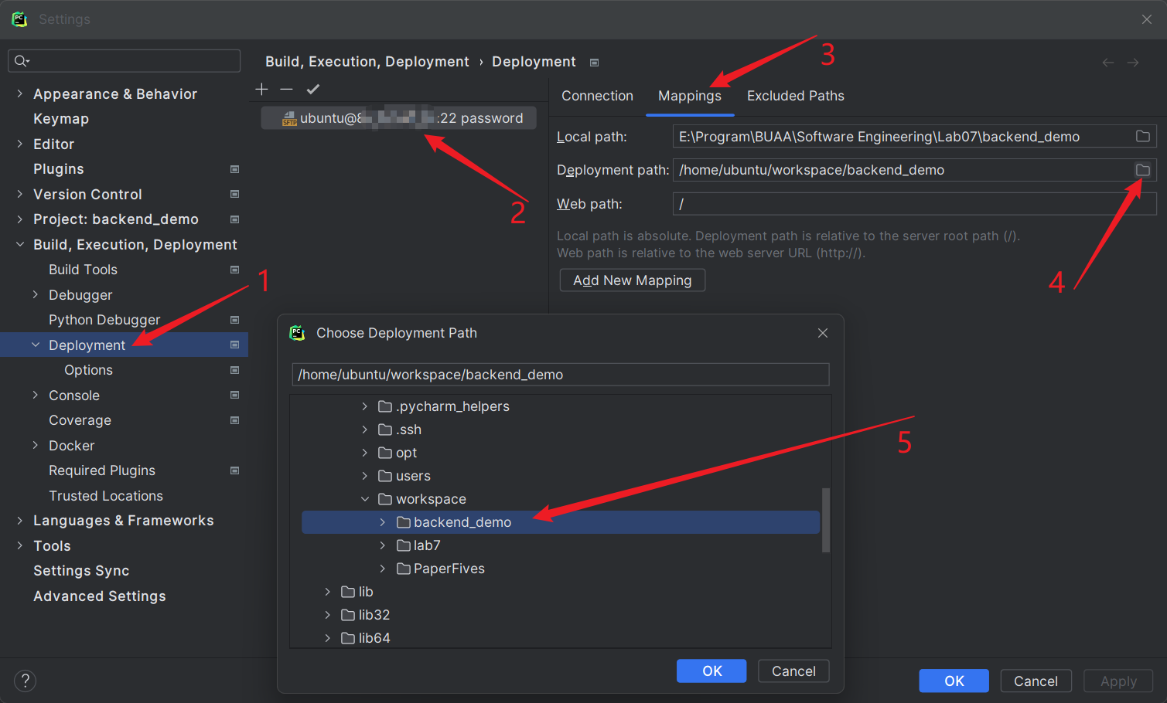
Task: Select the ubuntu SFTP server entry
Action: coord(399,118)
